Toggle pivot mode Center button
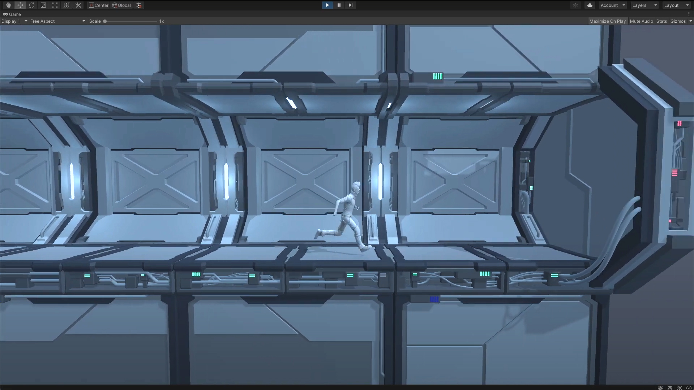The image size is (694, 390). [99, 5]
